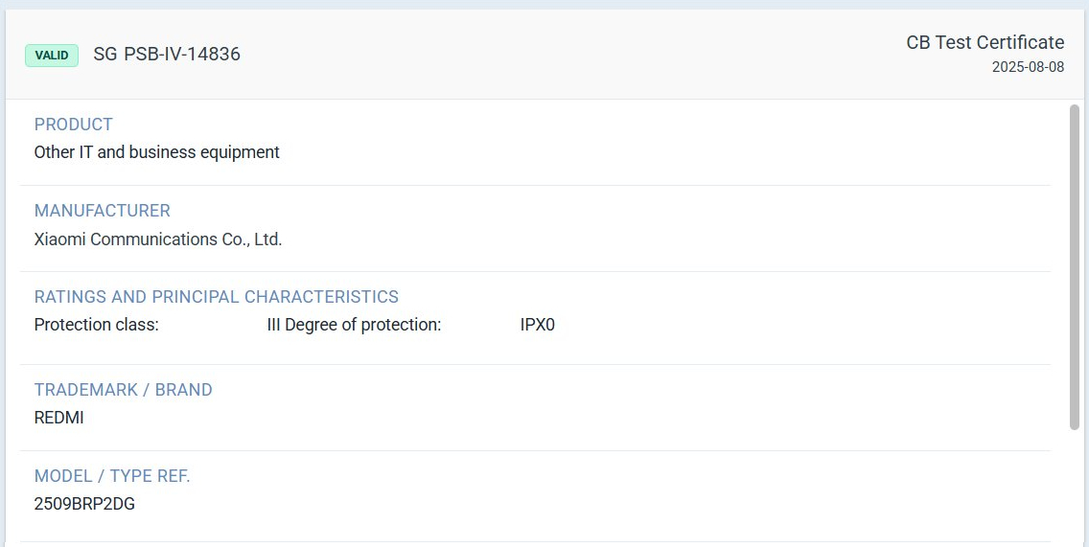
Task: Select model number 2509BRP2DG
Action: (84, 504)
